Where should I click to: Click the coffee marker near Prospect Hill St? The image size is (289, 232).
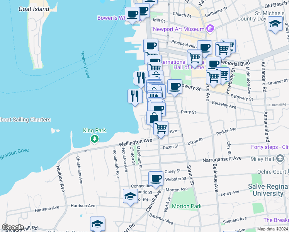point(204,47)
